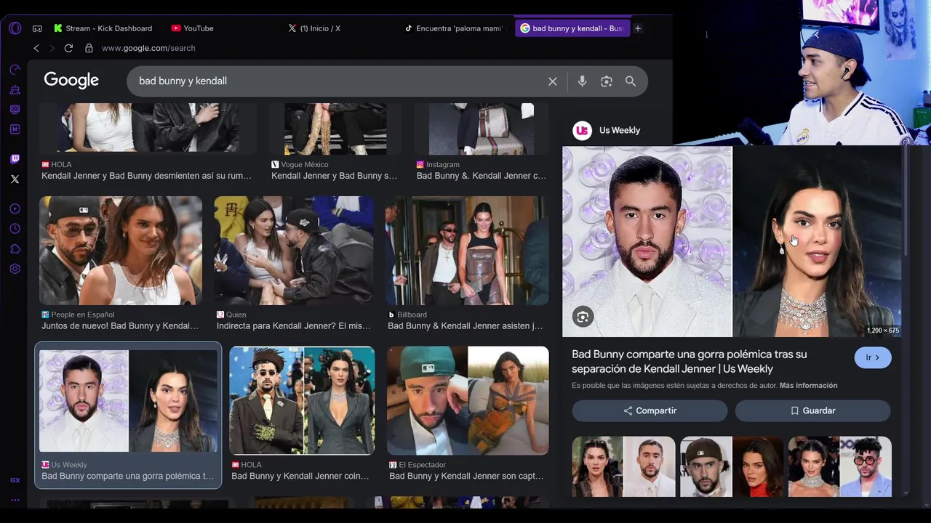Open HOLA Bad Bunny y Kendall Jenner coin... thumbnail
The width and height of the screenshot is (931, 523).
click(x=302, y=401)
